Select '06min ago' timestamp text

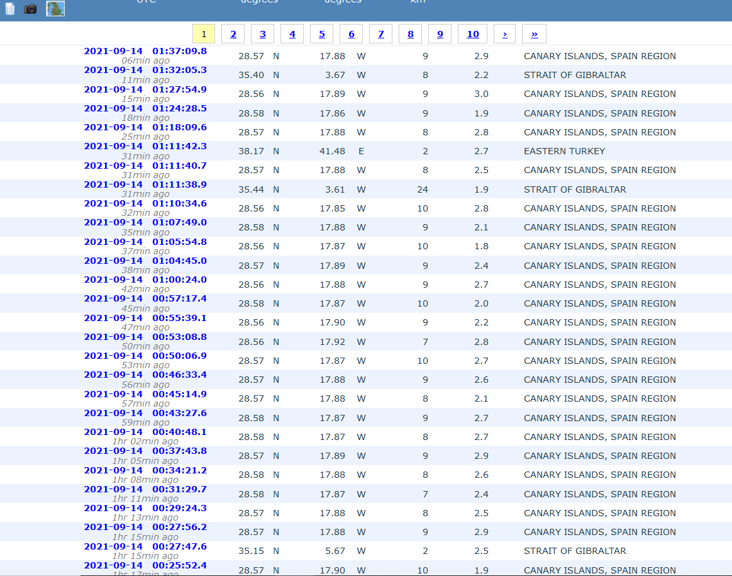(145, 60)
